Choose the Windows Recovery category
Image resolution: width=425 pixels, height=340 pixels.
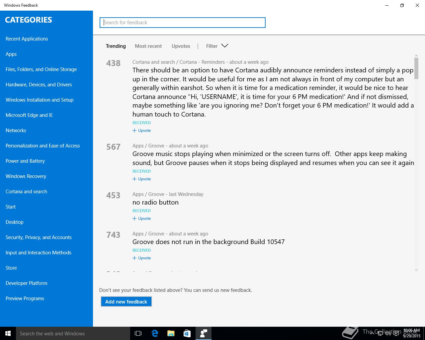pos(26,176)
